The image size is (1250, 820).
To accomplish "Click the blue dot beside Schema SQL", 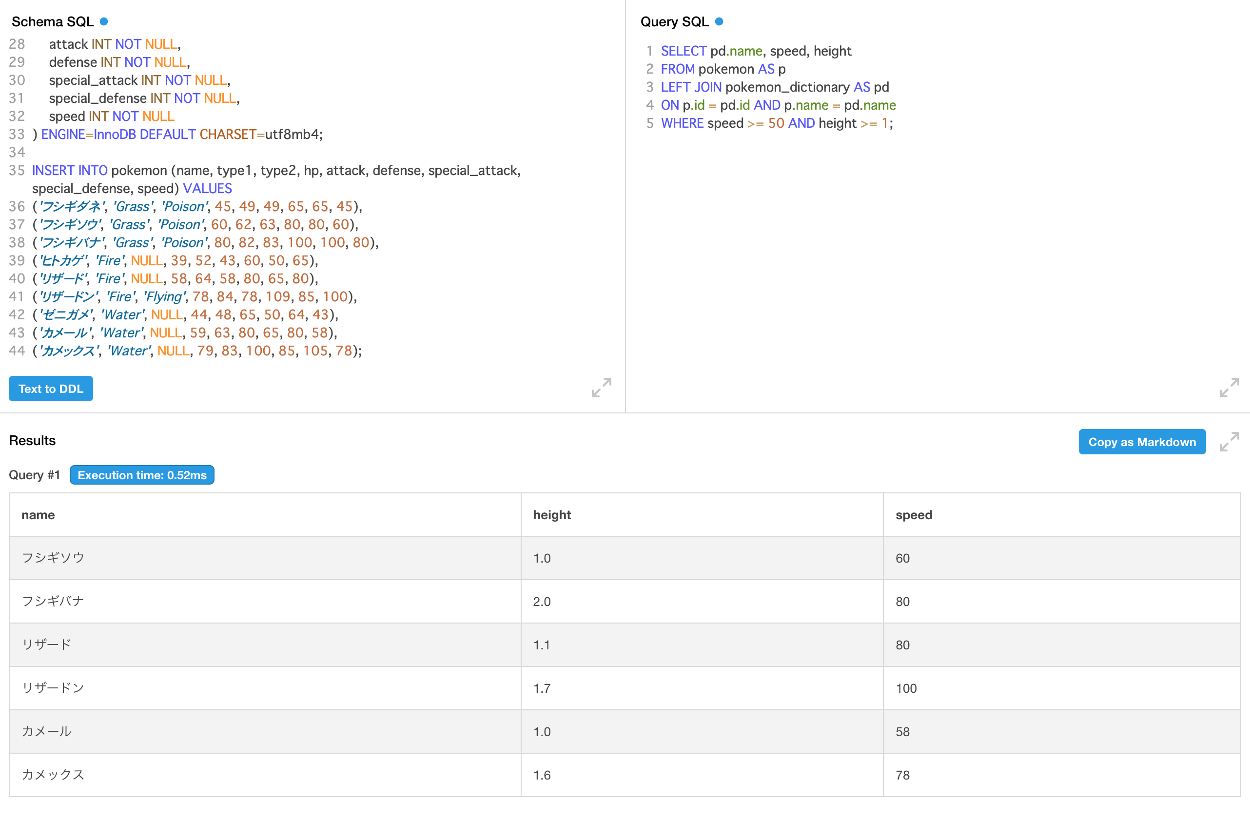I will pyautogui.click(x=104, y=21).
